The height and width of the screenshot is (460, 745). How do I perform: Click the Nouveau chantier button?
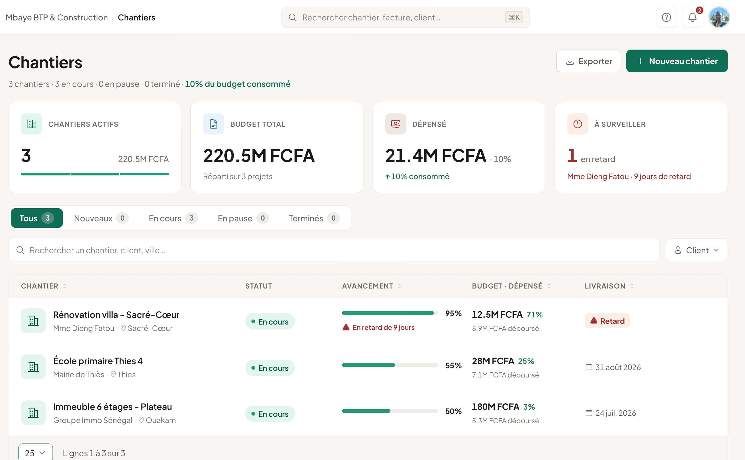[677, 61]
